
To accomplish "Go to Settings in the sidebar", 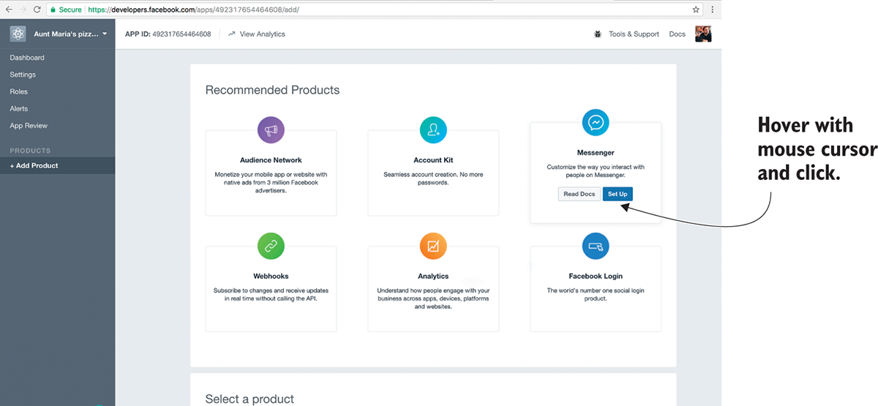I will coord(23,75).
